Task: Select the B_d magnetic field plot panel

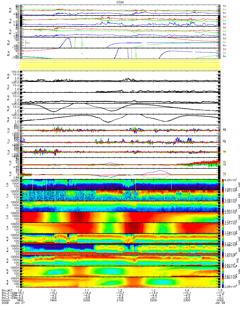Action: pos(120,43)
